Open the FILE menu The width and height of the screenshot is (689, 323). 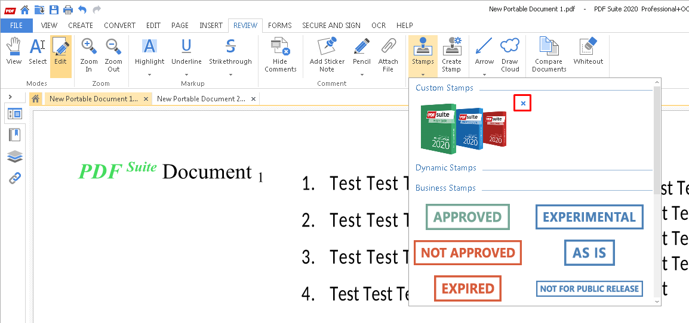[x=16, y=26]
